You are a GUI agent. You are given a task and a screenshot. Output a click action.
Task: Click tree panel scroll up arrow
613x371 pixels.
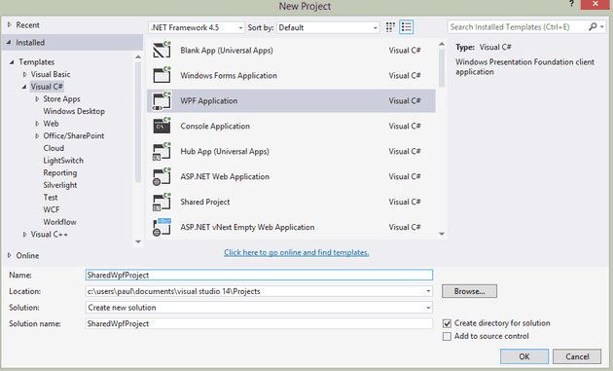tap(138, 57)
